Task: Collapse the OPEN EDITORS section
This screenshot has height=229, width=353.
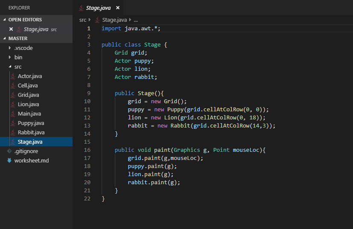Action: (5, 20)
